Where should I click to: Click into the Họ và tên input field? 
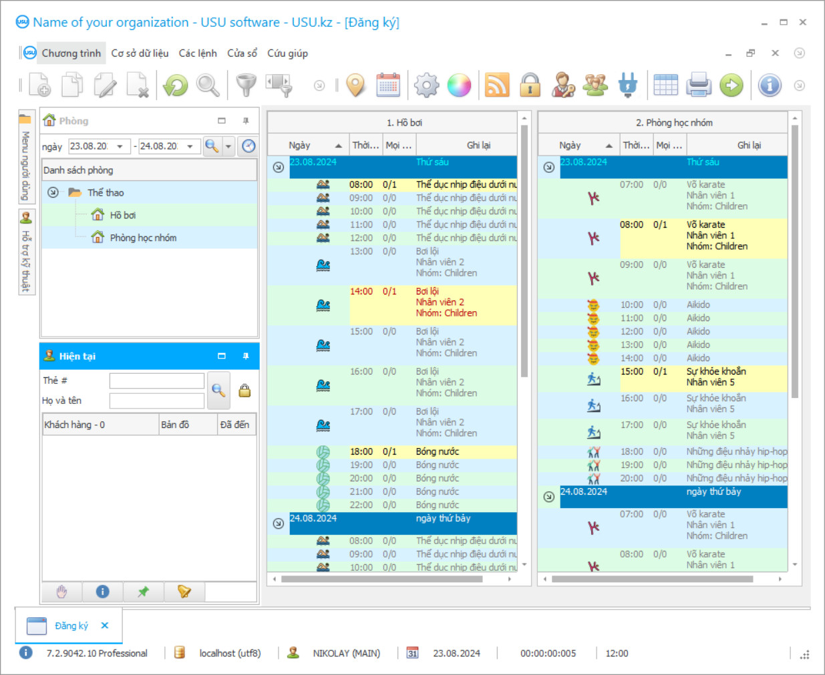tap(157, 401)
